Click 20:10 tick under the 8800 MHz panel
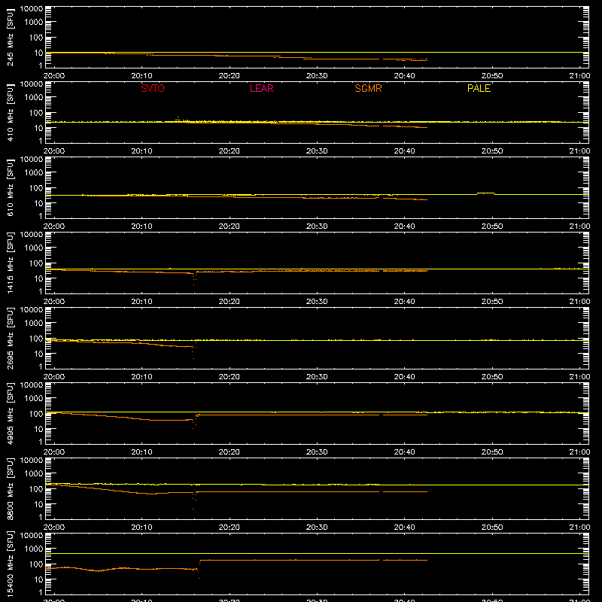Screen dimensions: 602x602 pos(141,528)
